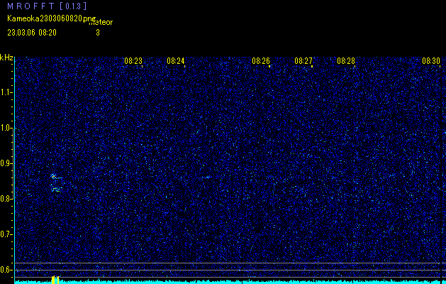Click the MROFFT [0.1.3] title text
The width and height of the screenshot is (446, 284).
47,6
